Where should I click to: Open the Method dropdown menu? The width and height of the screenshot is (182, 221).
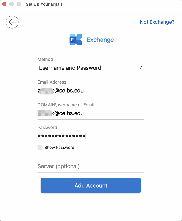[x=90, y=68]
